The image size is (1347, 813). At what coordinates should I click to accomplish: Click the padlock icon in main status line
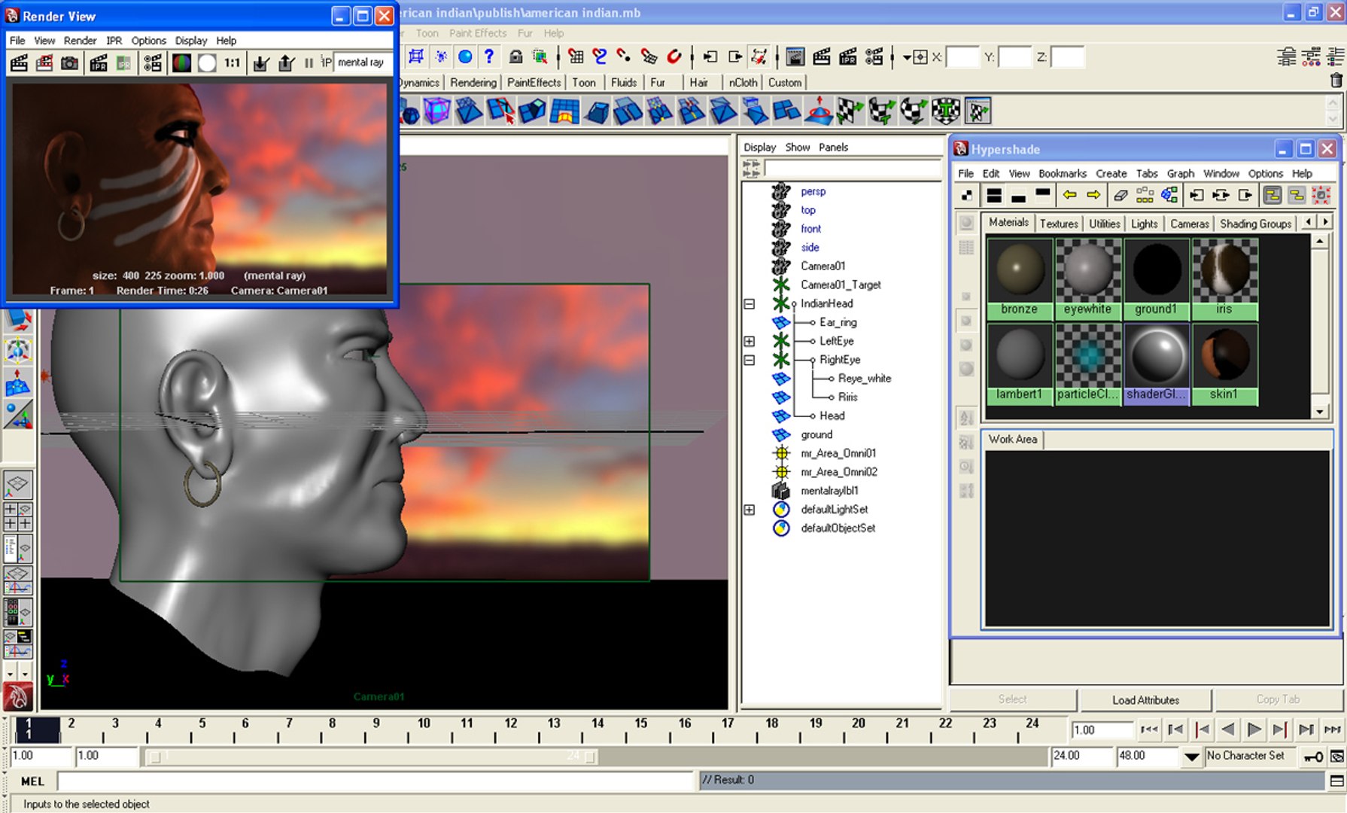pos(515,56)
